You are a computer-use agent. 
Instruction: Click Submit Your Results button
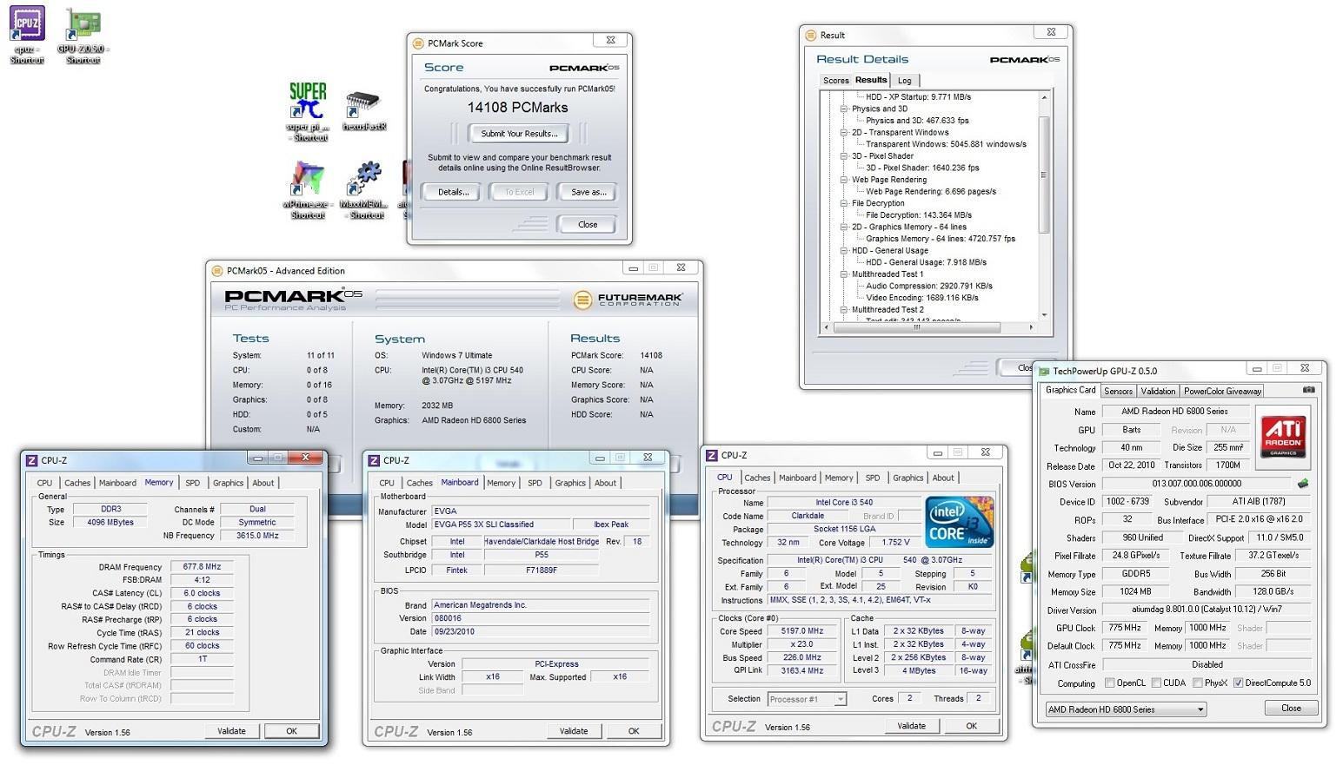point(519,134)
